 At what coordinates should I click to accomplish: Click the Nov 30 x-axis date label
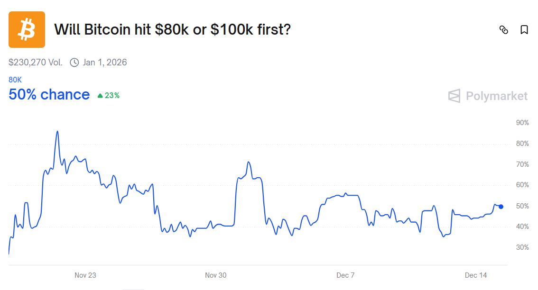coord(216,275)
